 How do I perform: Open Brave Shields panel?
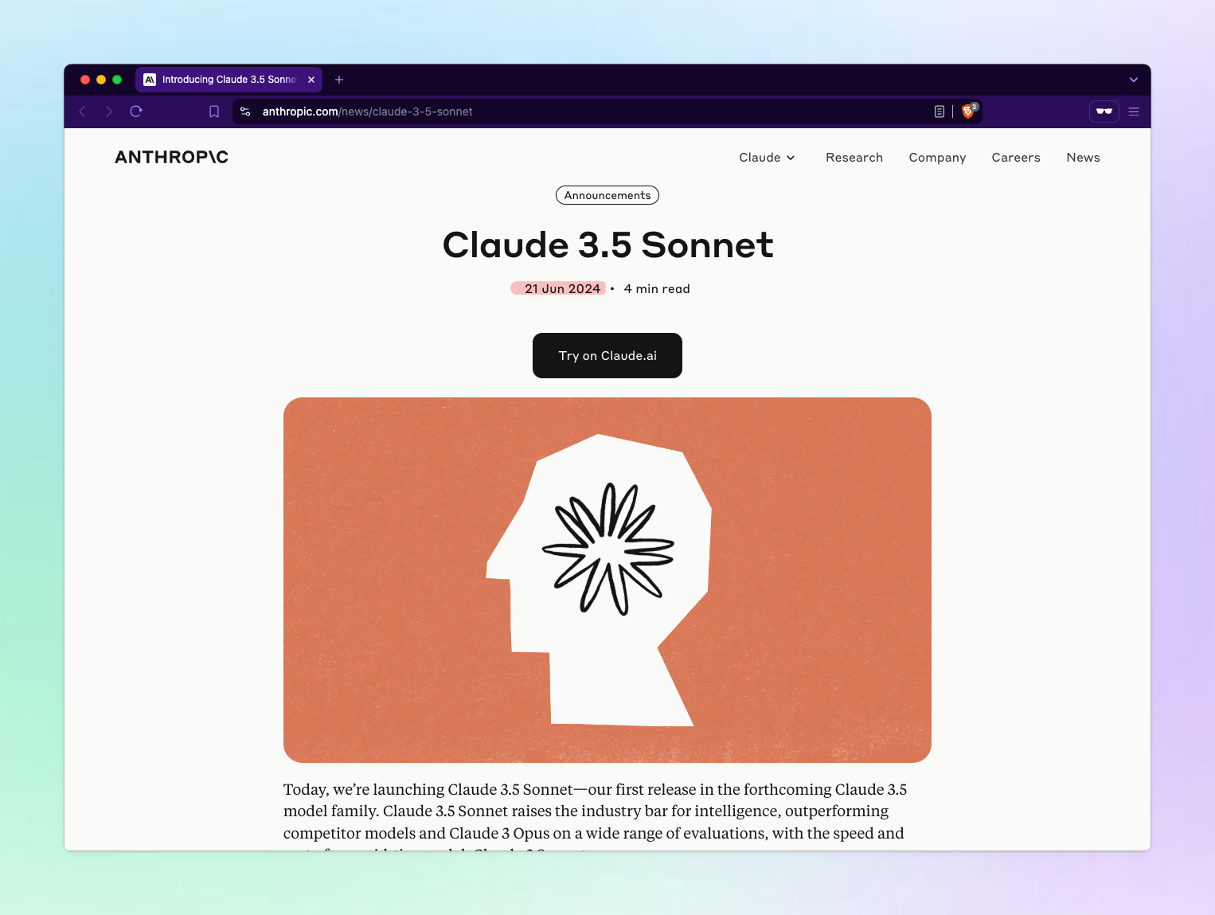point(967,111)
